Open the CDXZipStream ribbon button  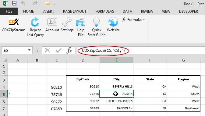tap(14, 25)
